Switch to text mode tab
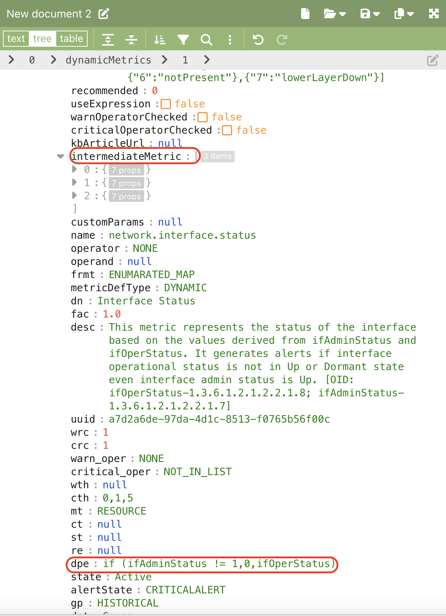The height and width of the screenshot is (616, 446). pyautogui.click(x=16, y=39)
